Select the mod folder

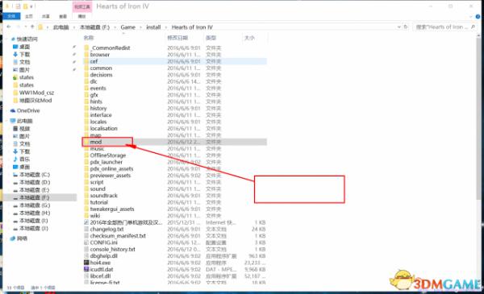point(96,142)
